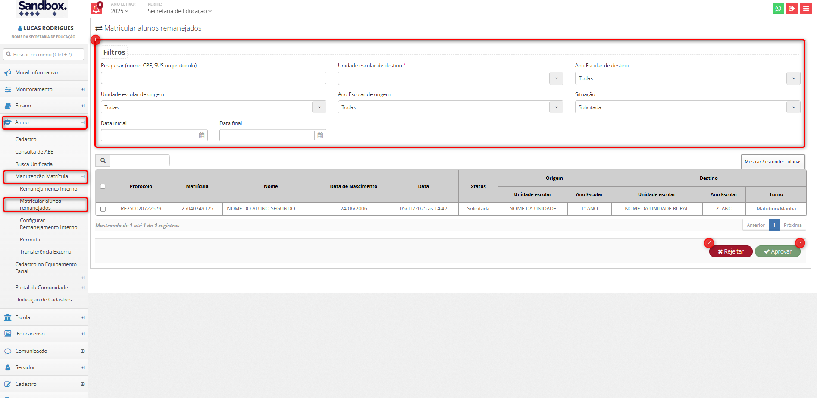The width and height of the screenshot is (817, 398).
Task: Open the Ano letivo 2025 selector
Action: [119, 11]
